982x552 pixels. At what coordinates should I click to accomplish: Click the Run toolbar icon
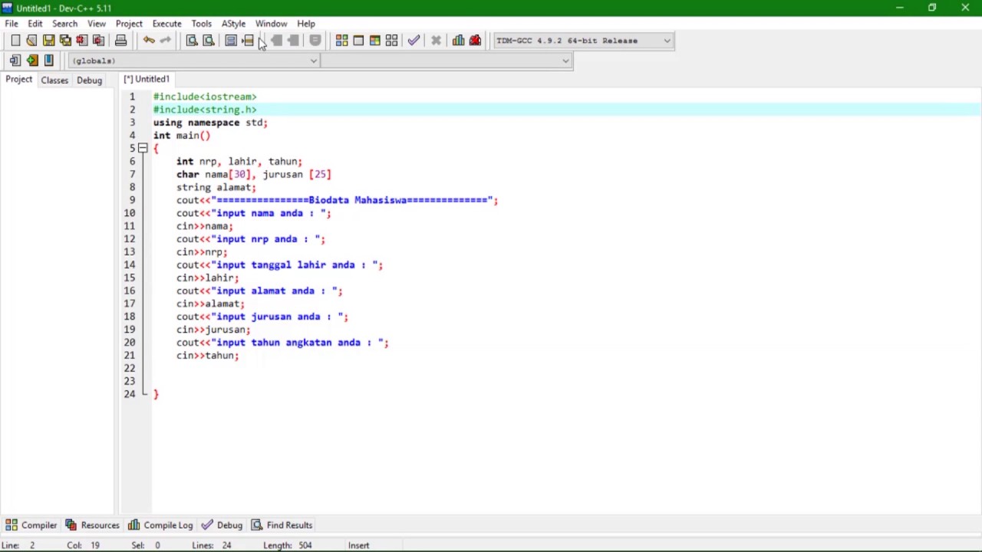click(x=358, y=41)
